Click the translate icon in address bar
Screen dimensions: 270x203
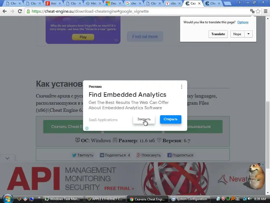pyautogui.click(x=252, y=11)
